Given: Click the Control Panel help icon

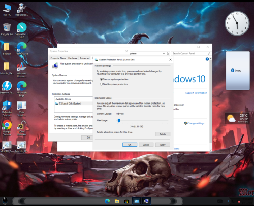Looking at the screenshot, I should point(207,59).
